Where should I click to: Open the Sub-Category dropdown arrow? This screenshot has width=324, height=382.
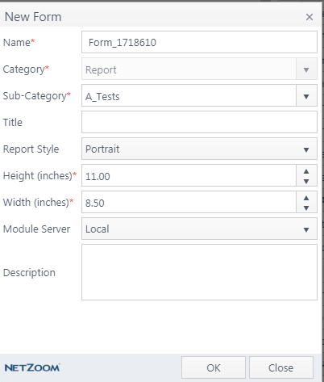(306, 96)
